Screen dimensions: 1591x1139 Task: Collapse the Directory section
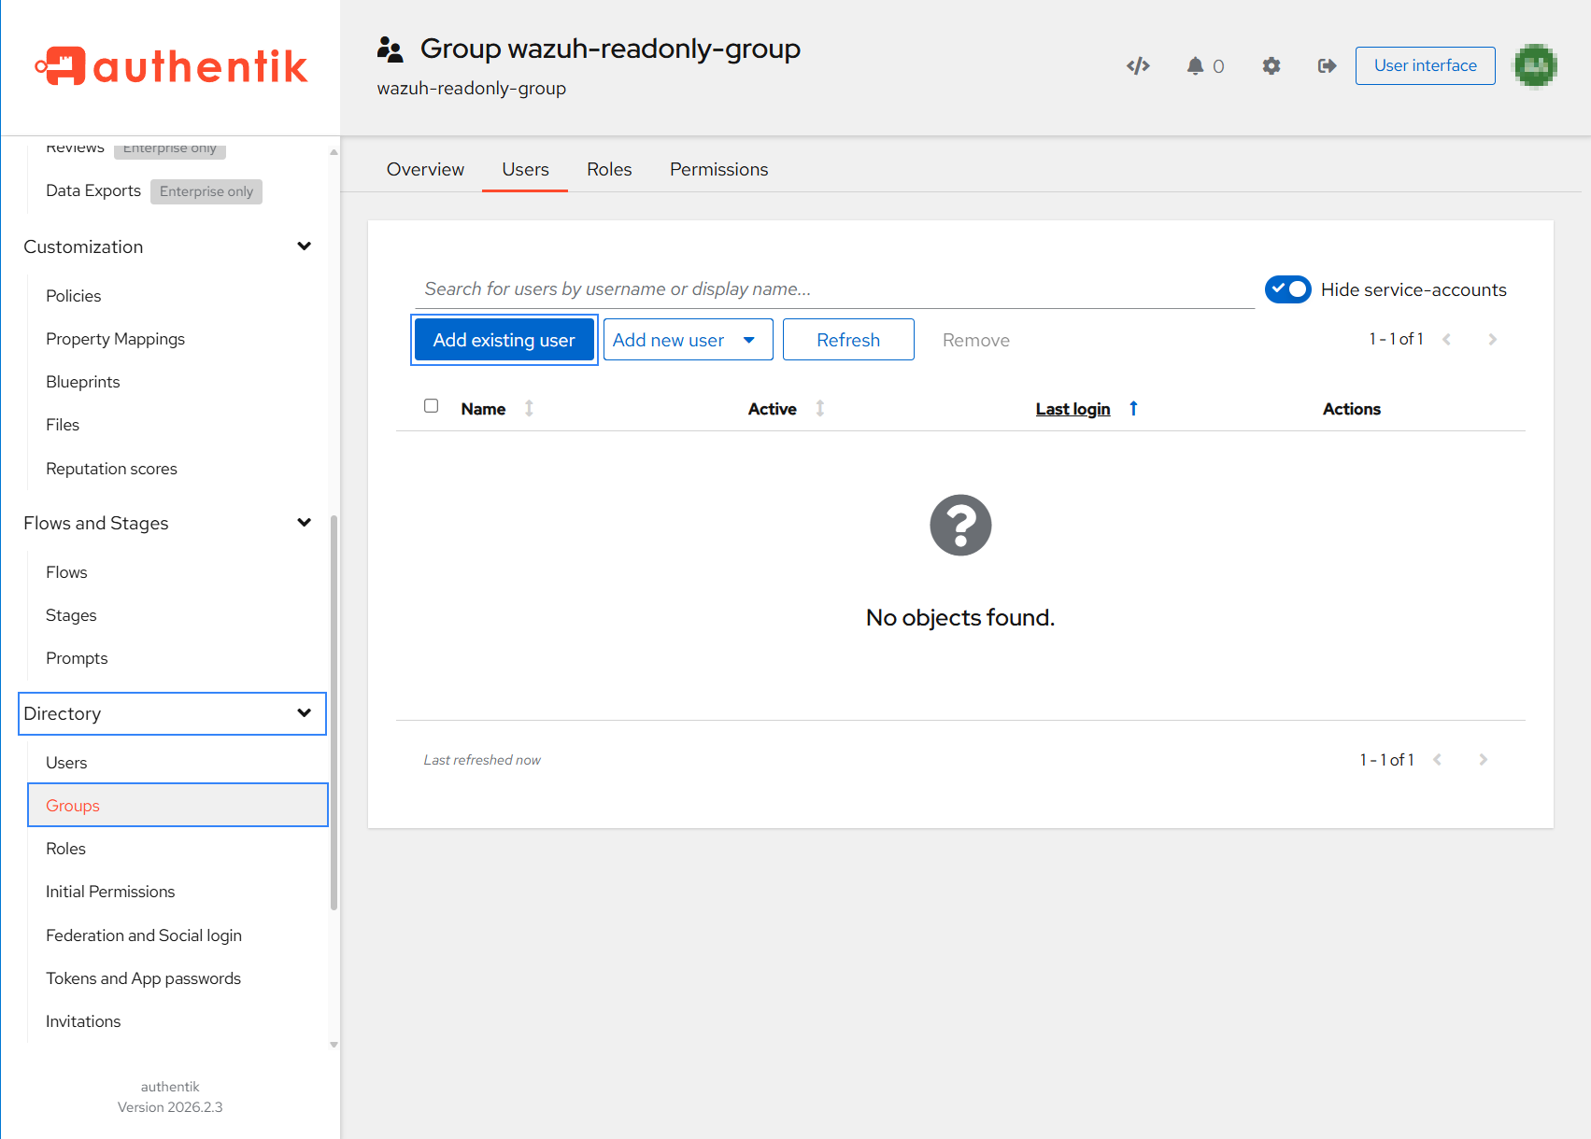(x=304, y=713)
